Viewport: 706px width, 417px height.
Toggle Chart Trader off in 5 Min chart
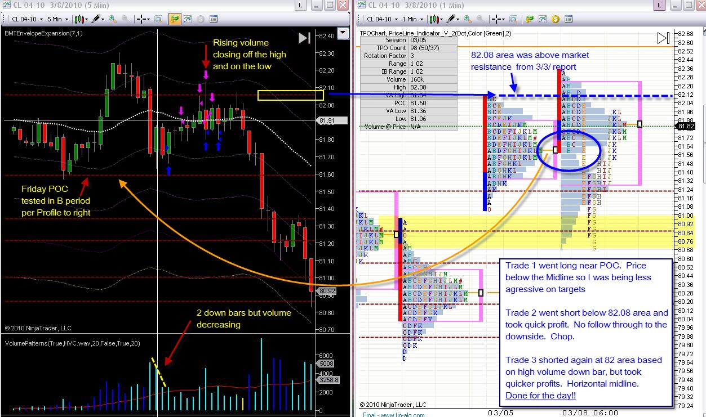175,19
